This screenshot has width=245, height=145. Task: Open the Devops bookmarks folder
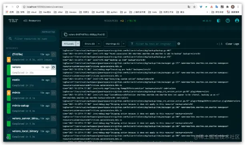[71, 12]
